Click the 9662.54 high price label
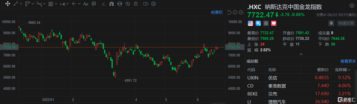Viewport: 357px width, 104px height. 34,23
